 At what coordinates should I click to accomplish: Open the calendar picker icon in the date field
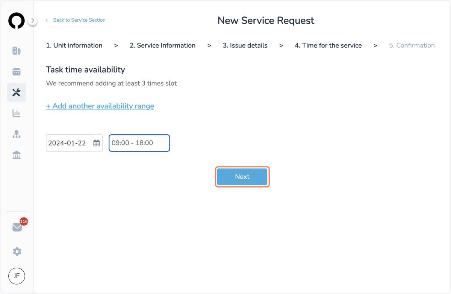97,143
